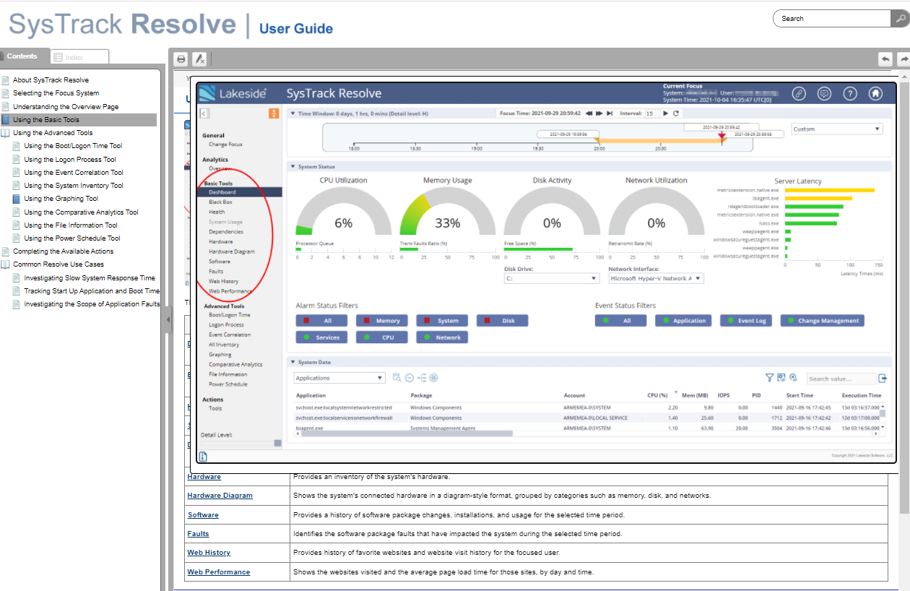The height and width of the screenshot is (591, 910).
Task: Click the paperclip link icon in header
Action: (798, 93)
